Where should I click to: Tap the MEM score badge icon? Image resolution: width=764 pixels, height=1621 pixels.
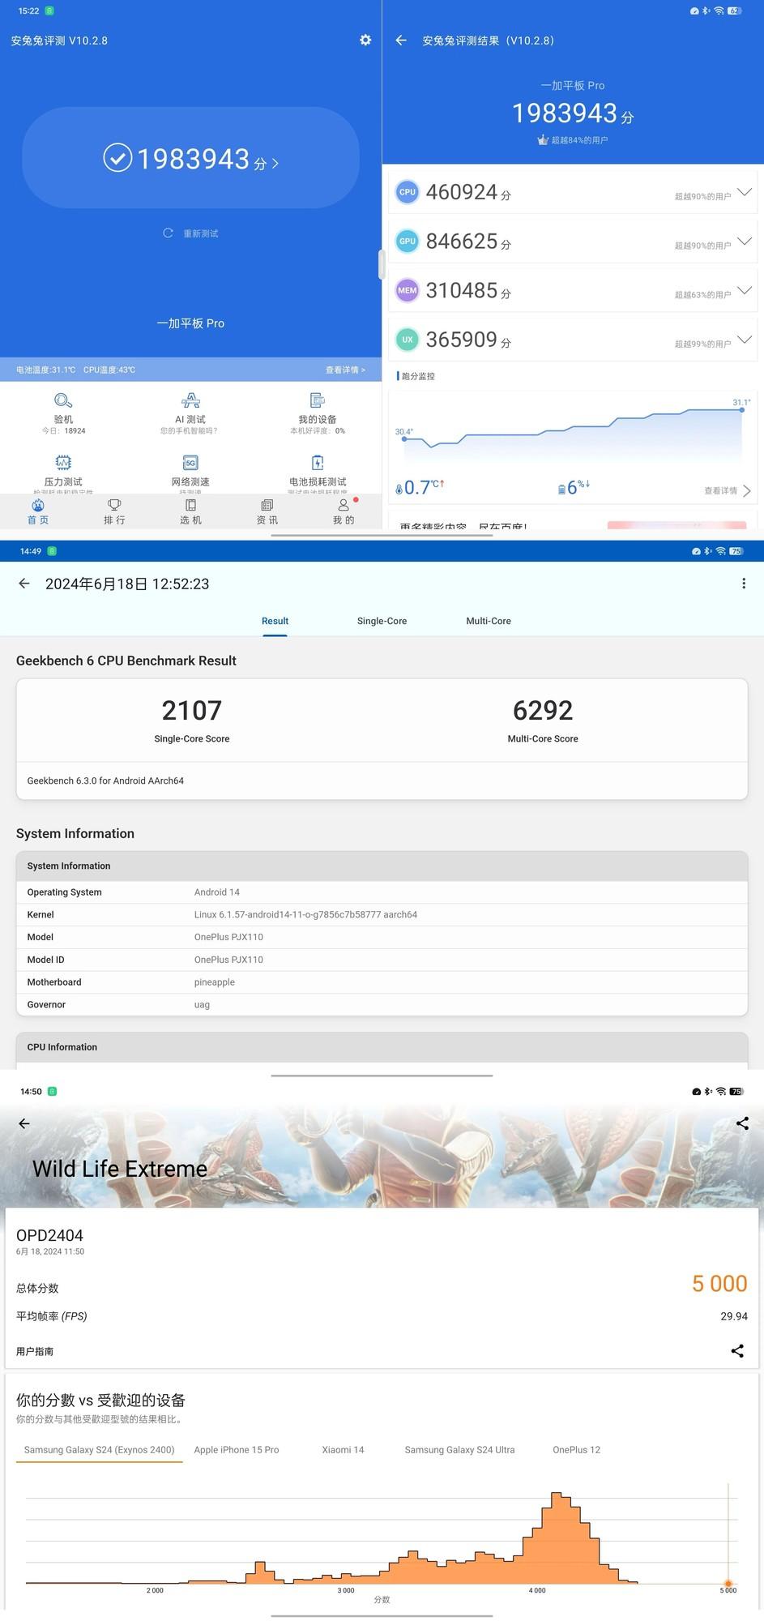[x=408, y=290]
